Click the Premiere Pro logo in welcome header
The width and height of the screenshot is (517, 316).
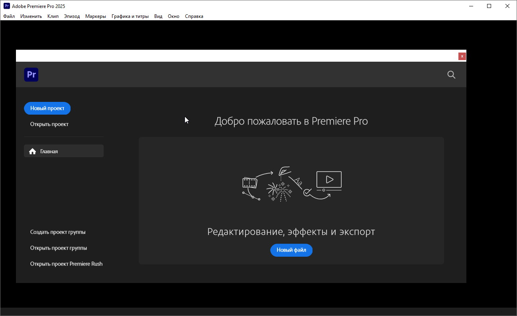31,74
